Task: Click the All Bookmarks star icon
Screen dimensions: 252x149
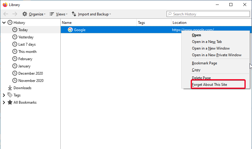Action: (x=10, y=102)
